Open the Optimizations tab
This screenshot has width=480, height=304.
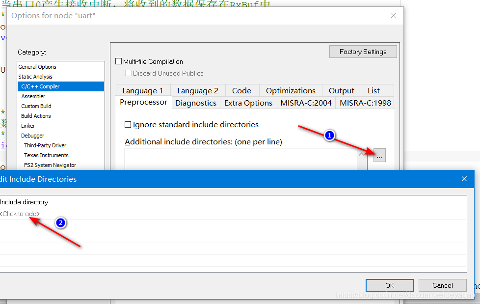click(x=291, y=91)
